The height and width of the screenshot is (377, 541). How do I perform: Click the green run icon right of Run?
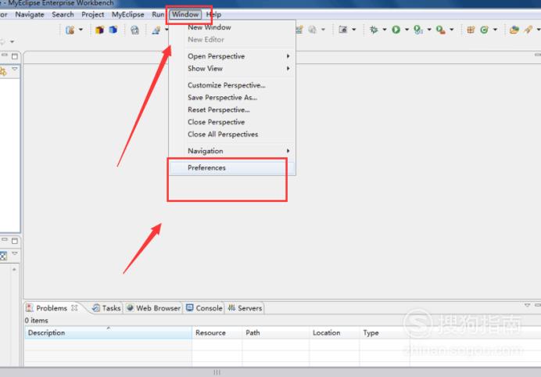(x=418, y=30)
